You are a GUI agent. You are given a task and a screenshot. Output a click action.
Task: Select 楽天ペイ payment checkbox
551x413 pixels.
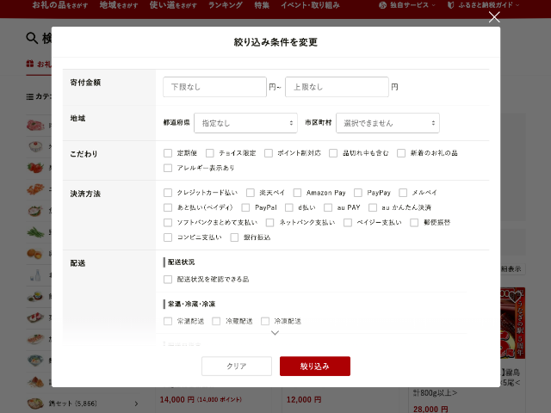click(x=251, y=193)
